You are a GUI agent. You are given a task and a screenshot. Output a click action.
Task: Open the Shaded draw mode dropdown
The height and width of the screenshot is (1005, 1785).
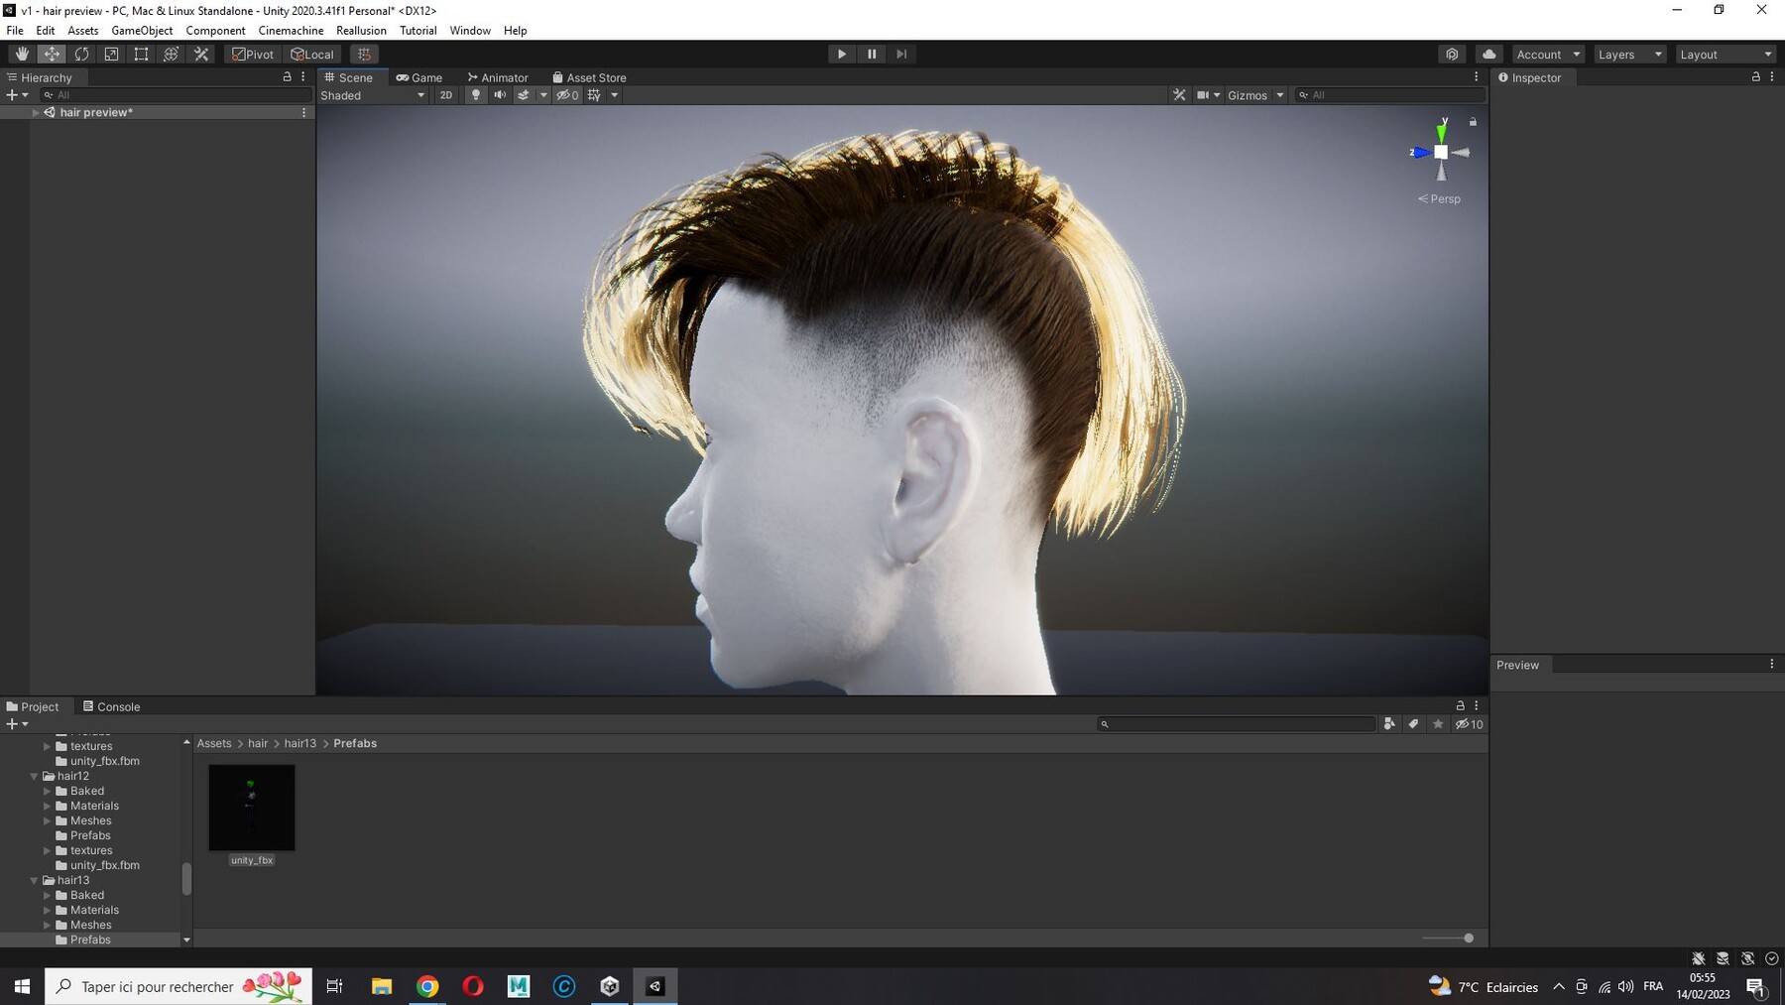pos(373,95)
